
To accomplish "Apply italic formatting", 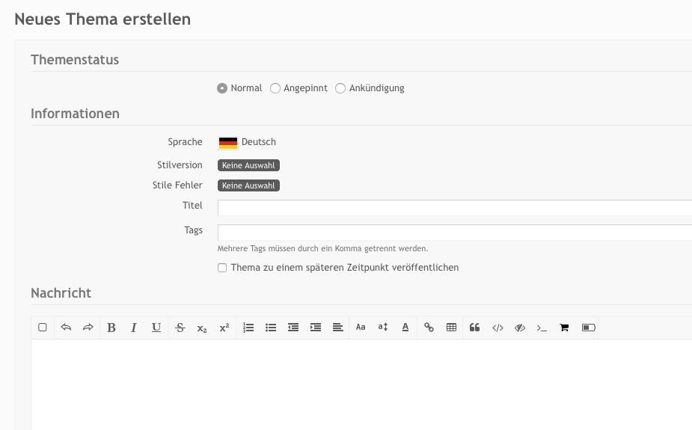I will pos(134,328).
